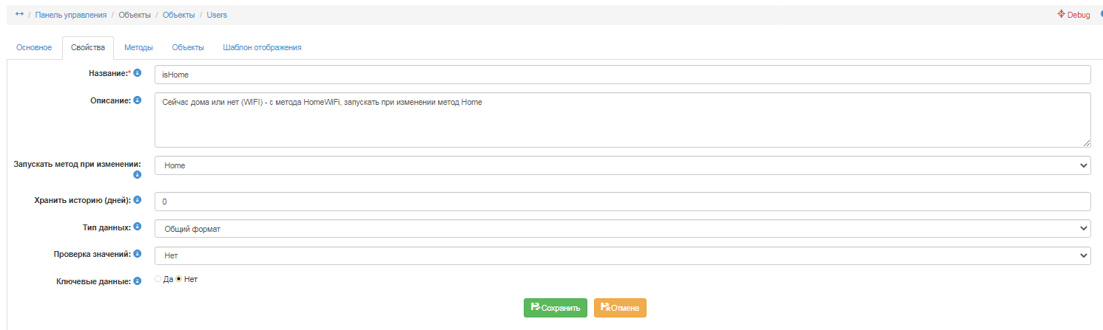
Task: Go to Панель управления breadcrumb link
Action: [71, 15]
